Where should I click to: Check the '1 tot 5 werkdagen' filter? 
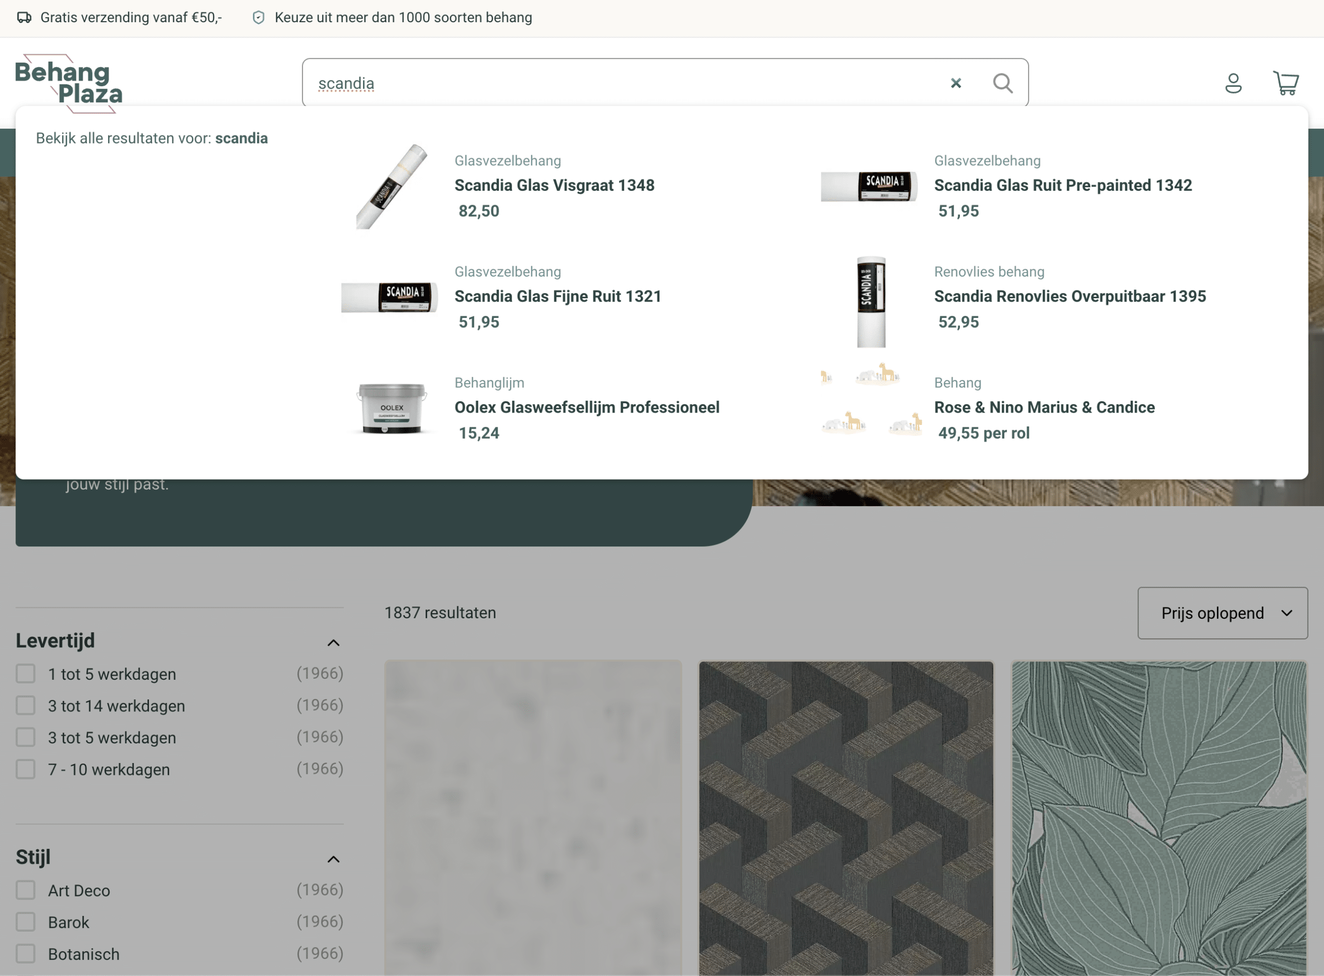click(x=25, y=674)
